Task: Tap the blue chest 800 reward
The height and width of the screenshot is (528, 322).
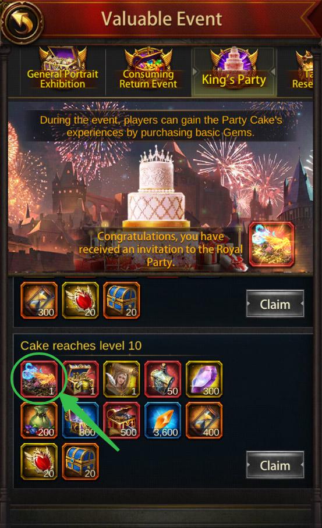Action: pyautogui.click(x=80, y=420)
